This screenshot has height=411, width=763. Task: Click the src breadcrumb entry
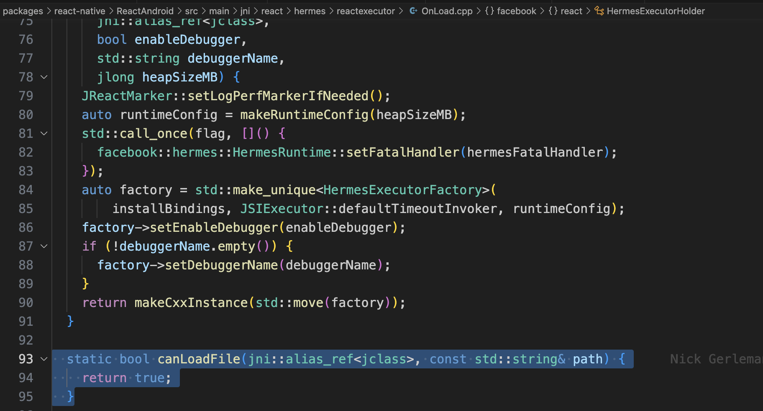(191, 11)
